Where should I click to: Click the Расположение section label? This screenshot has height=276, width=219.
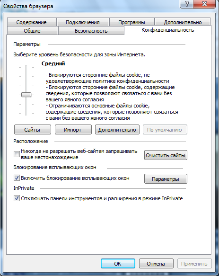click(x=31, y=141)
